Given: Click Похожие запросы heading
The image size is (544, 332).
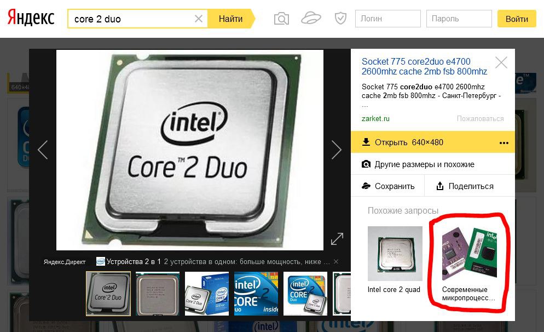Looking at the screenshot, I should [403, 211].
